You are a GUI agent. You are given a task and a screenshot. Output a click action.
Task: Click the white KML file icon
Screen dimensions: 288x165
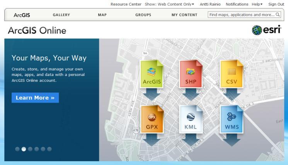191,119
